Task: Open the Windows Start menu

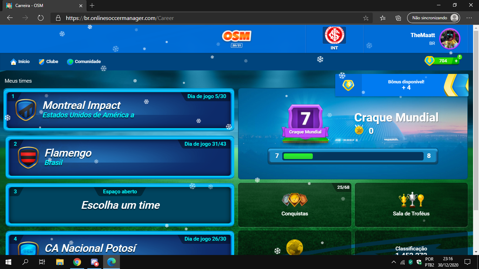Action: coord(8,262)
